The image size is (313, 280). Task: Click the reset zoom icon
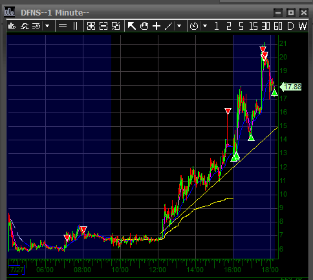click(x=116, y=27)
